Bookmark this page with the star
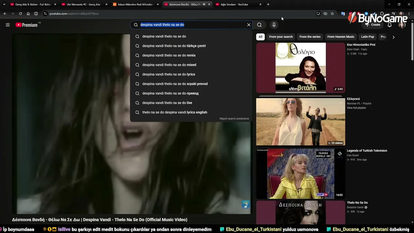414x233 pixels. pyautogui.click(x=332, y=14)
